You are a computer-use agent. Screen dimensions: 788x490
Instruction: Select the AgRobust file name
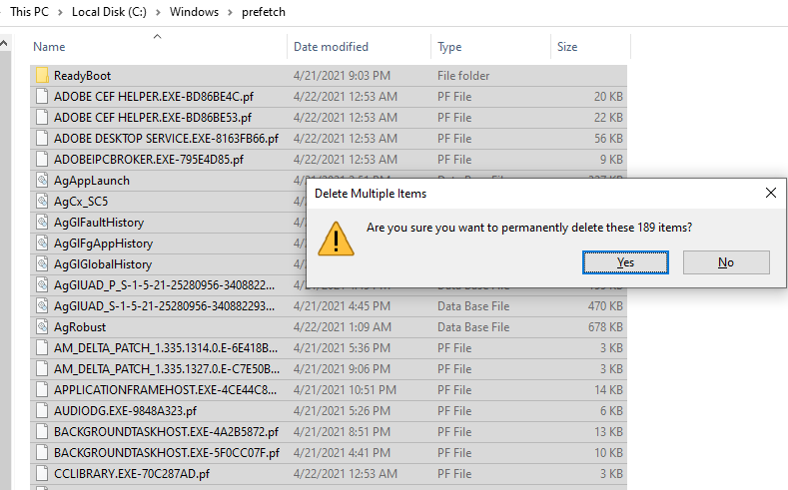click(x=80, y=327)
